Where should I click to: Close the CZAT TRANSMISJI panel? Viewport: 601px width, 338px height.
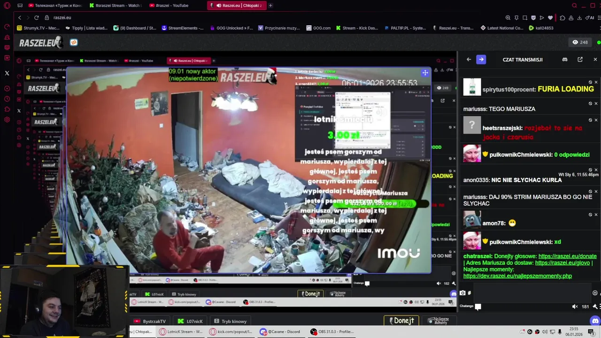tap(595, 60)
